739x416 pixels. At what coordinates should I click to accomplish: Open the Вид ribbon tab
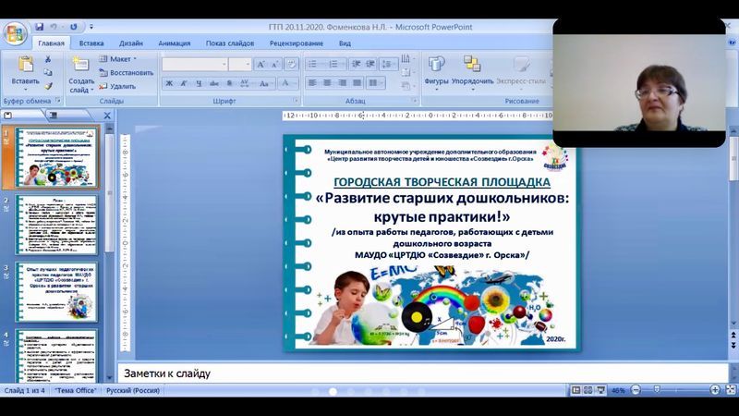coord(345,43)
